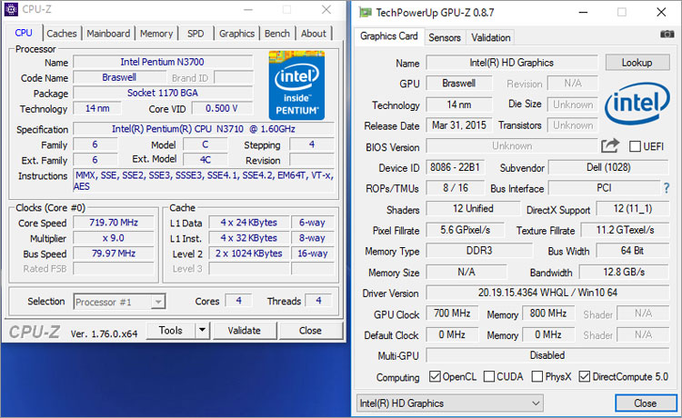Click the Specification field in CPU-Z
This screenshot has height=418, width=682.
click(204, 129)
